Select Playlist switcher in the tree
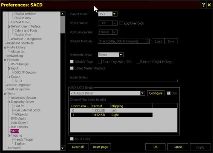 coord(25,14)
